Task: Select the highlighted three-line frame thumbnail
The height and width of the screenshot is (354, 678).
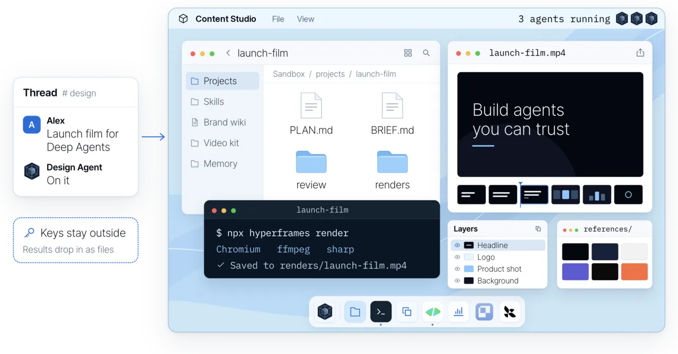Action: point(534,194)
